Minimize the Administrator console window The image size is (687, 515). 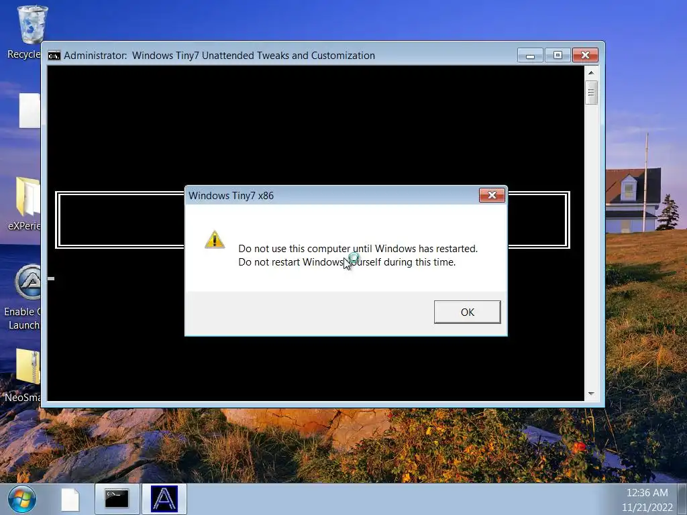point(530,55)
